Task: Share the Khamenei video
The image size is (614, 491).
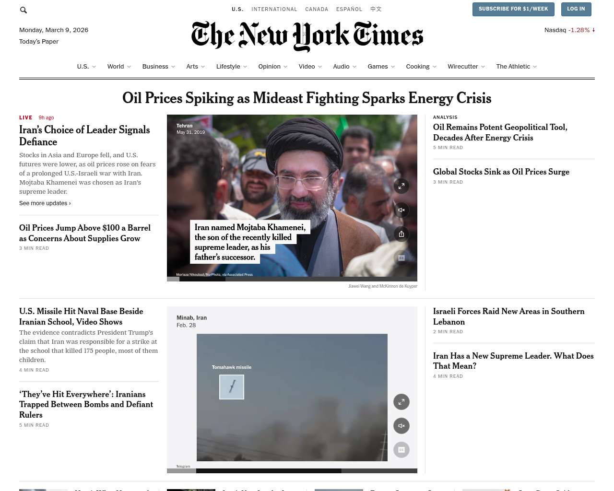Action: [401, 234]
